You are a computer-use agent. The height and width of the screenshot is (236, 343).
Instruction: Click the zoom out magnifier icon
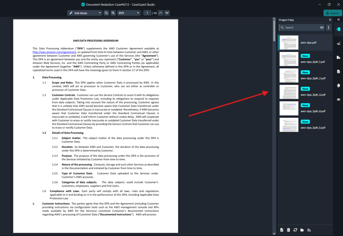click(x=106, y=13)
